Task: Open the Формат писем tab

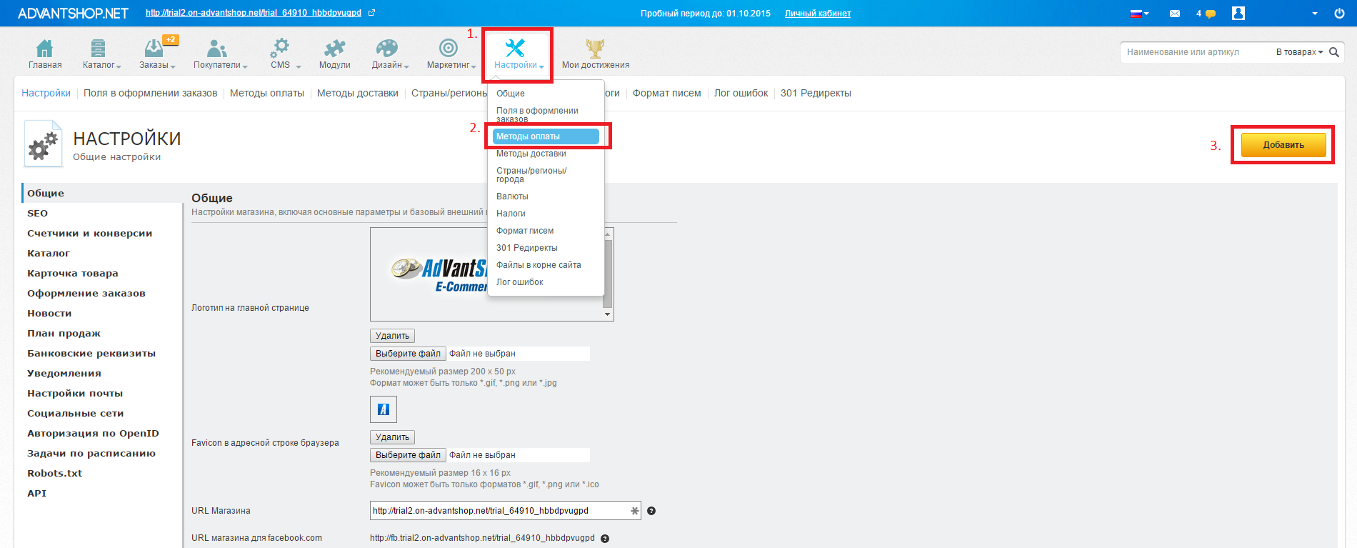Action: click(x=666, y=94)
